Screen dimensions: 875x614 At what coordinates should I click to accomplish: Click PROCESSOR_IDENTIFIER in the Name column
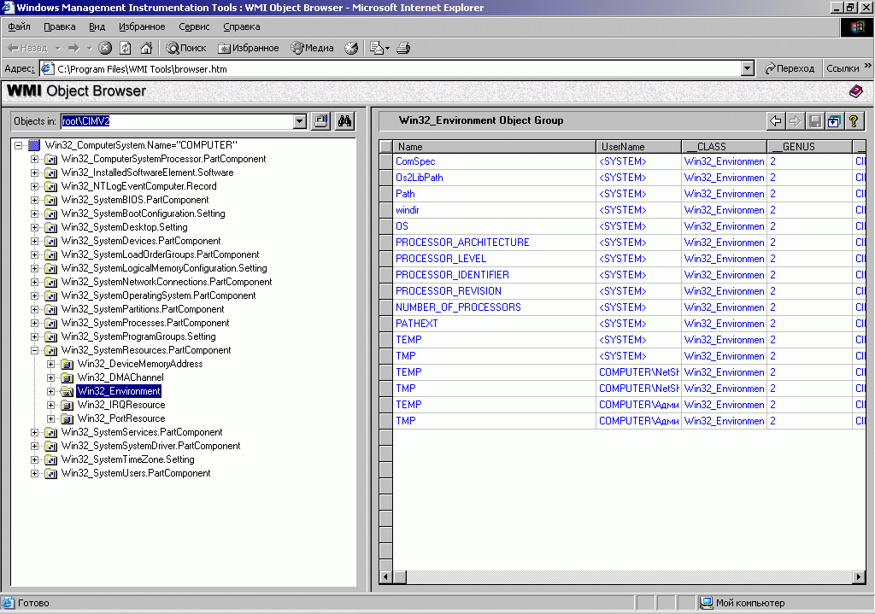[452, 275]
